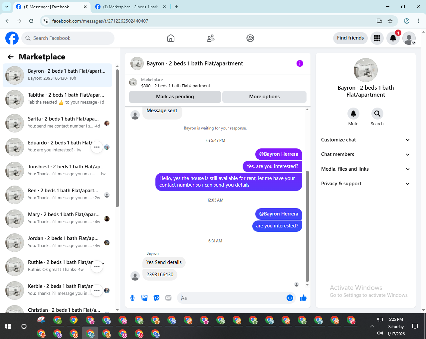Open conversation information purple icon
This screenshot has width=426, height=339.
(300, 63)
